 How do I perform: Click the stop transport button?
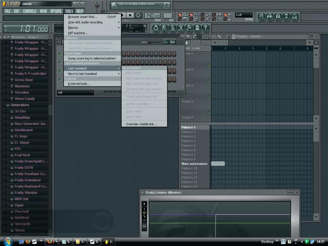point(130,15)
